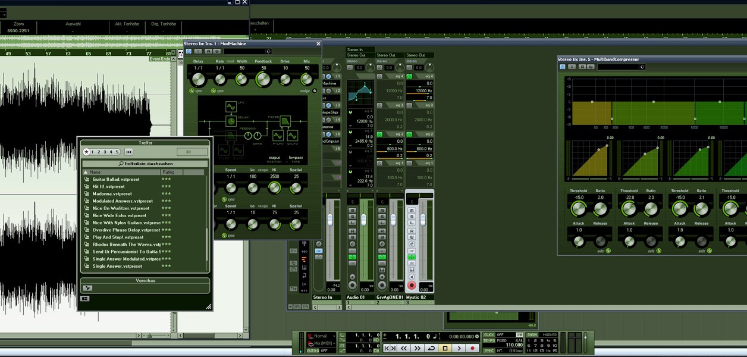Click first band Threshold knob in compressor
The width and height of the screenshot is (747, 357).
tap(578, 209)
